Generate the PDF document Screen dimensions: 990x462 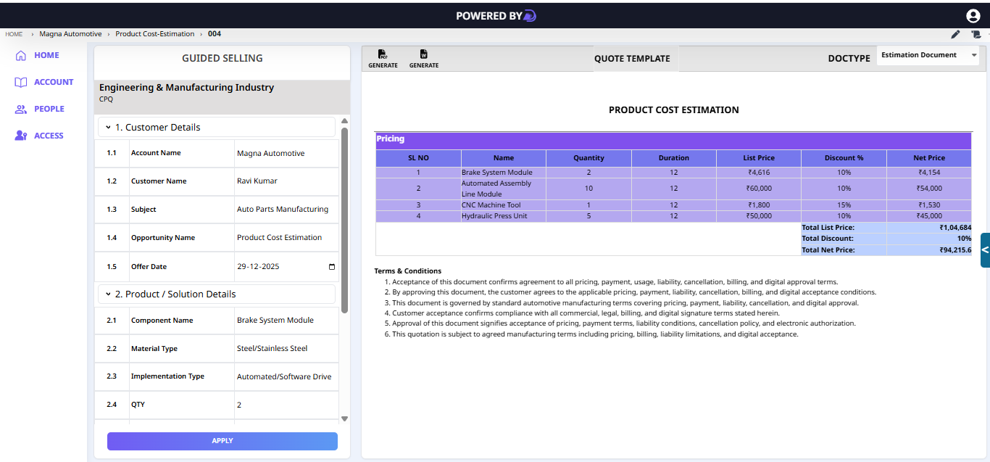point(383,59)
